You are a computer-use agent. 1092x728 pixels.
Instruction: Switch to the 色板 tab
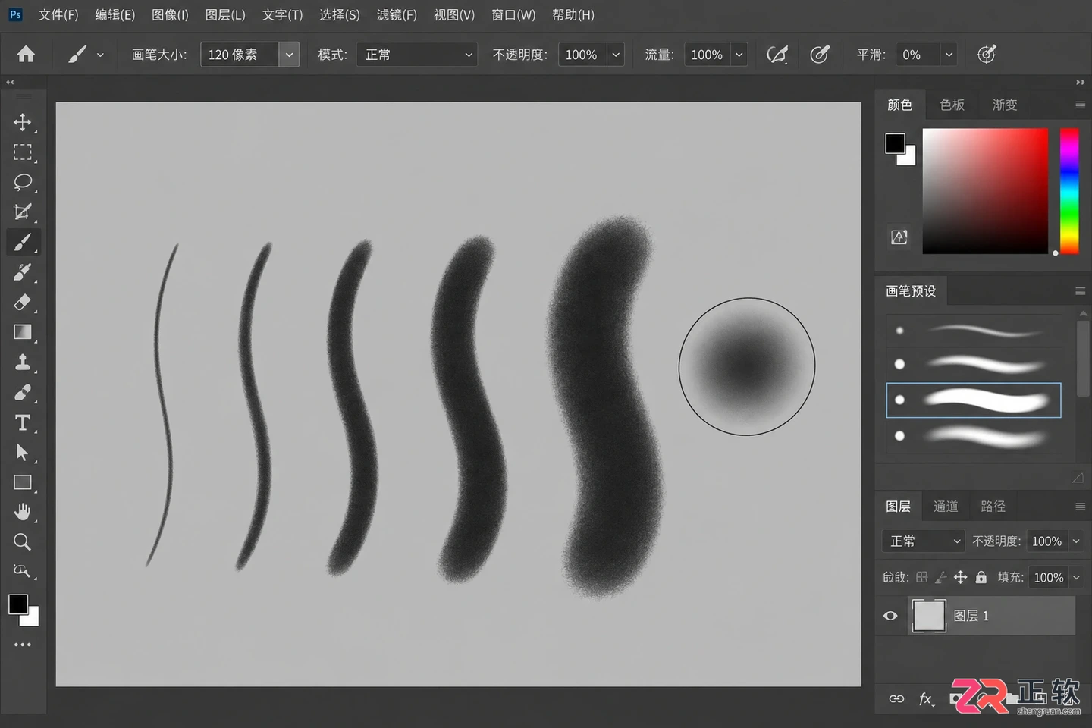coord(952,105)
